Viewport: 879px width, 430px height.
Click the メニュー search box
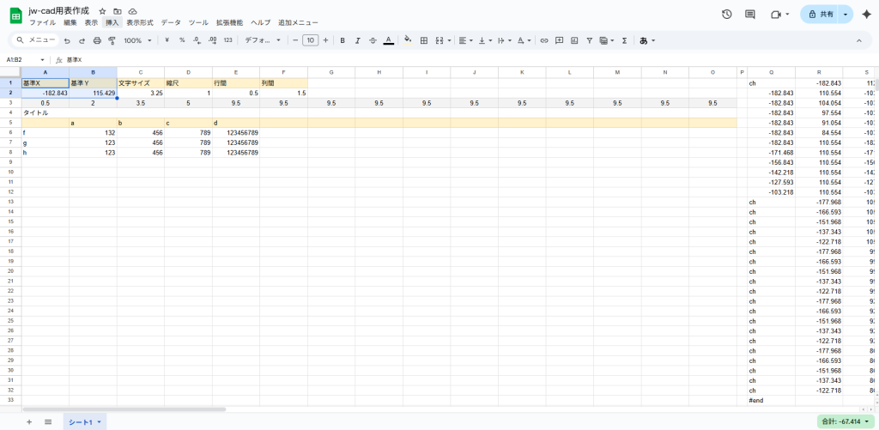[x=35, y=39]
